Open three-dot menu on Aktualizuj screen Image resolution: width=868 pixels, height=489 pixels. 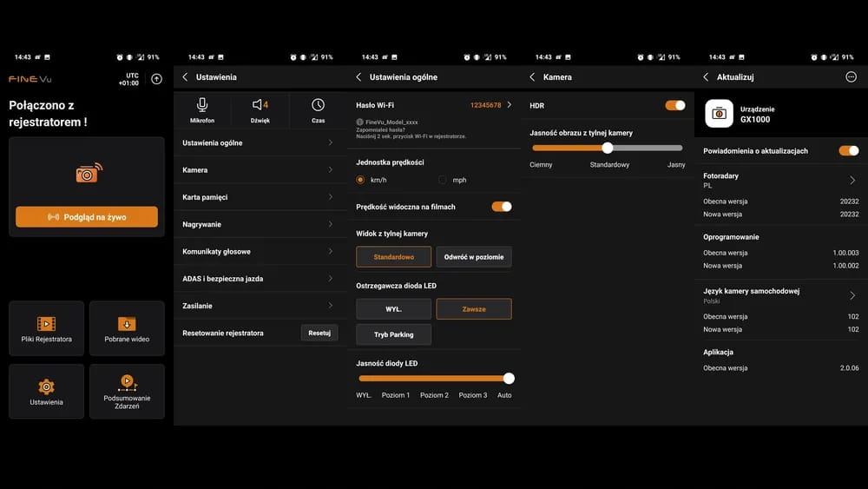pyautogui.click(x=851, y=77)
